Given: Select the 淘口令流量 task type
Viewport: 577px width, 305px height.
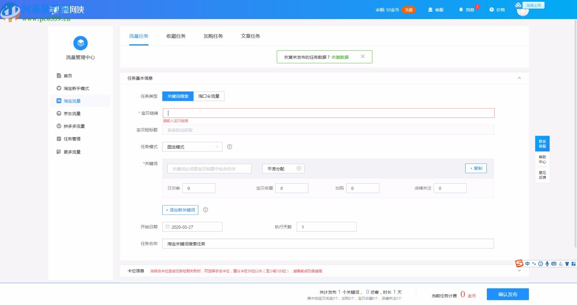Looking at the screenshot, I should [x=209, y=96].
